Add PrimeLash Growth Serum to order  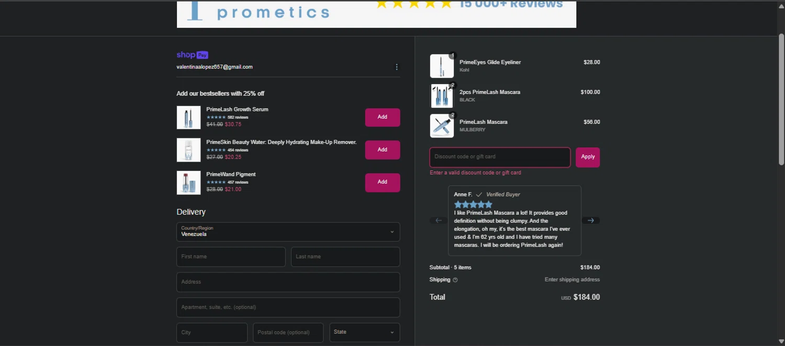click(383, 117)
